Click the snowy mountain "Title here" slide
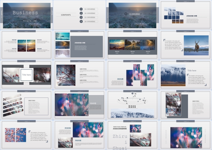The height and width of the screenshot is (150, 212). (x=185, y=75)
